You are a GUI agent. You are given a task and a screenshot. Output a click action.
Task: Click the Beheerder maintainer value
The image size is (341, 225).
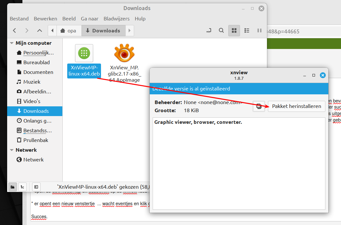point(213,102)
